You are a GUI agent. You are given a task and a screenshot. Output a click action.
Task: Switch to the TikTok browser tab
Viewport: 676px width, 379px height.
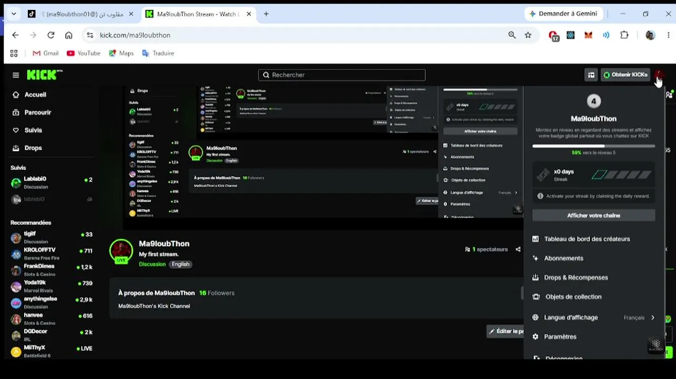pyautogui.click(x=81, y=14)
